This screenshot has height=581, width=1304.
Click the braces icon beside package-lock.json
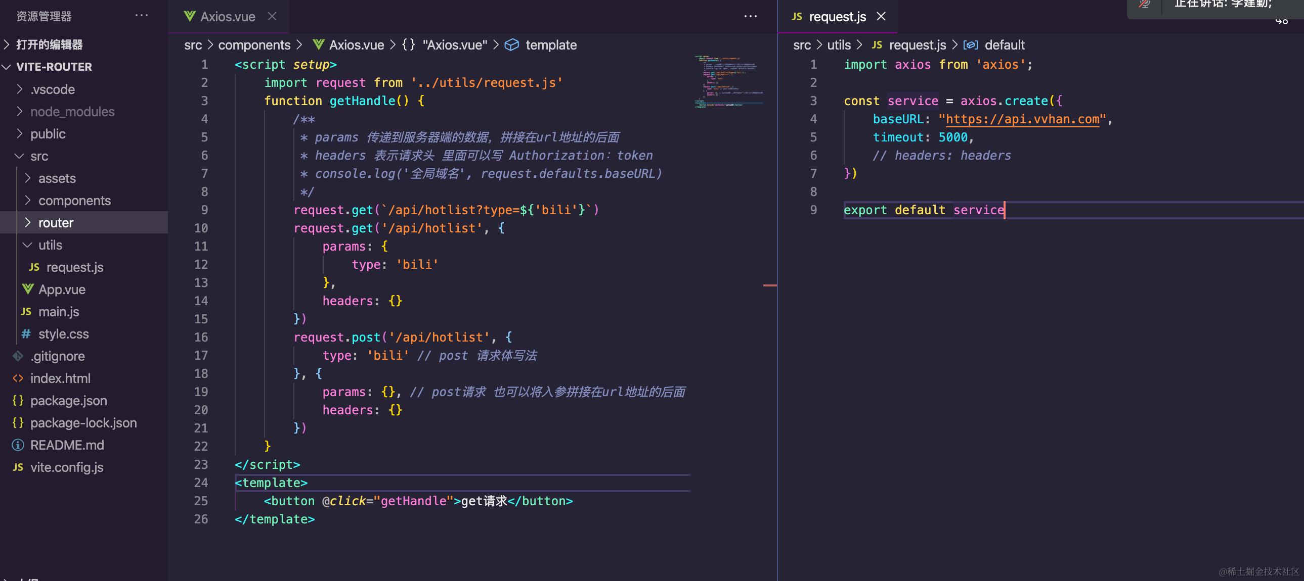pyautogui.click(x=18, y=423)
